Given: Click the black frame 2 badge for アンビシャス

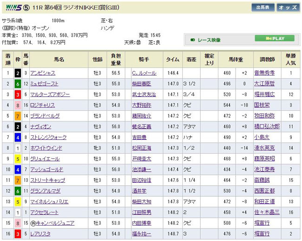Looking at the screenshot, I should click(18, 73).
